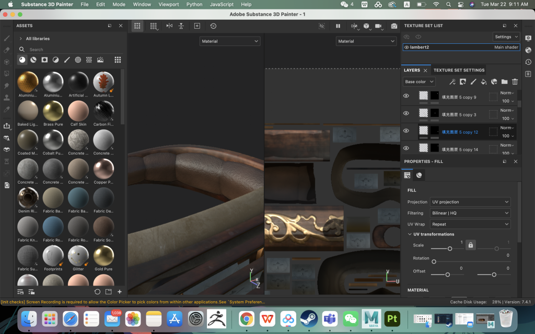Filter assets by Brushes icon
The height and width of the screenshot is (334, 535).
click(67, 59)
